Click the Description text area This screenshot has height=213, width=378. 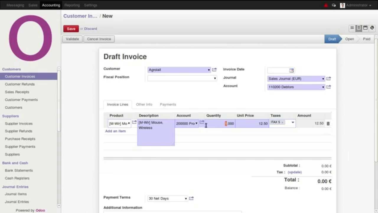tap(156, 133)
